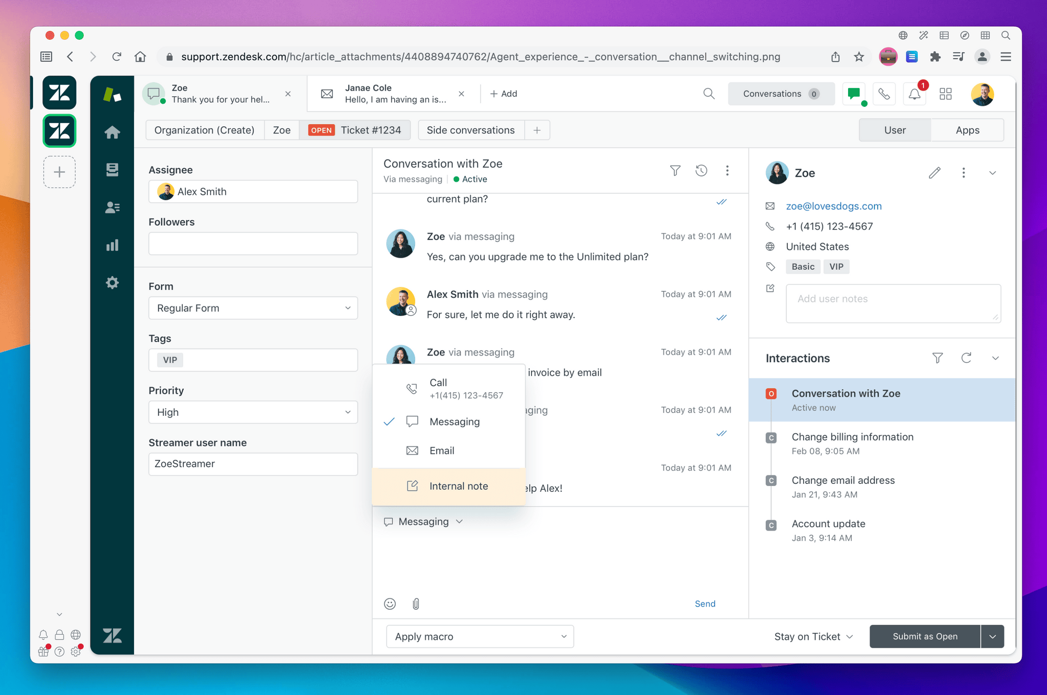
Task: Open the Home dashboard icon in the left sidebar
Action: [112, 132]
